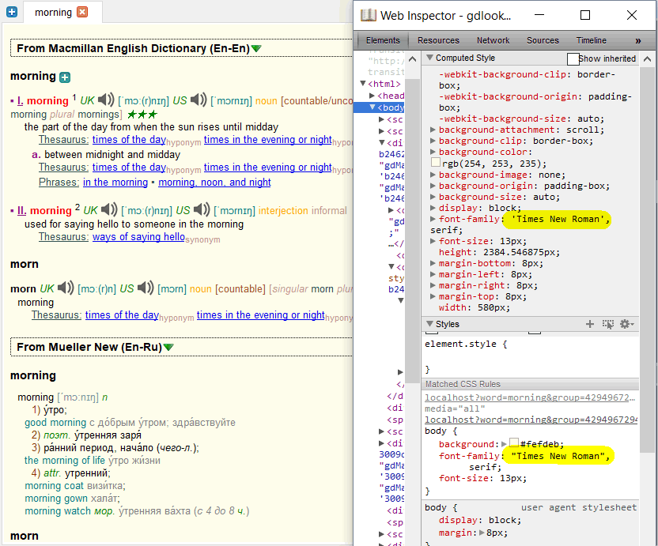The height and width of the screenshot is (546, 658).
Task: Click the green plus icon beside 'morning' headword
Action: (x=65, y=77)
